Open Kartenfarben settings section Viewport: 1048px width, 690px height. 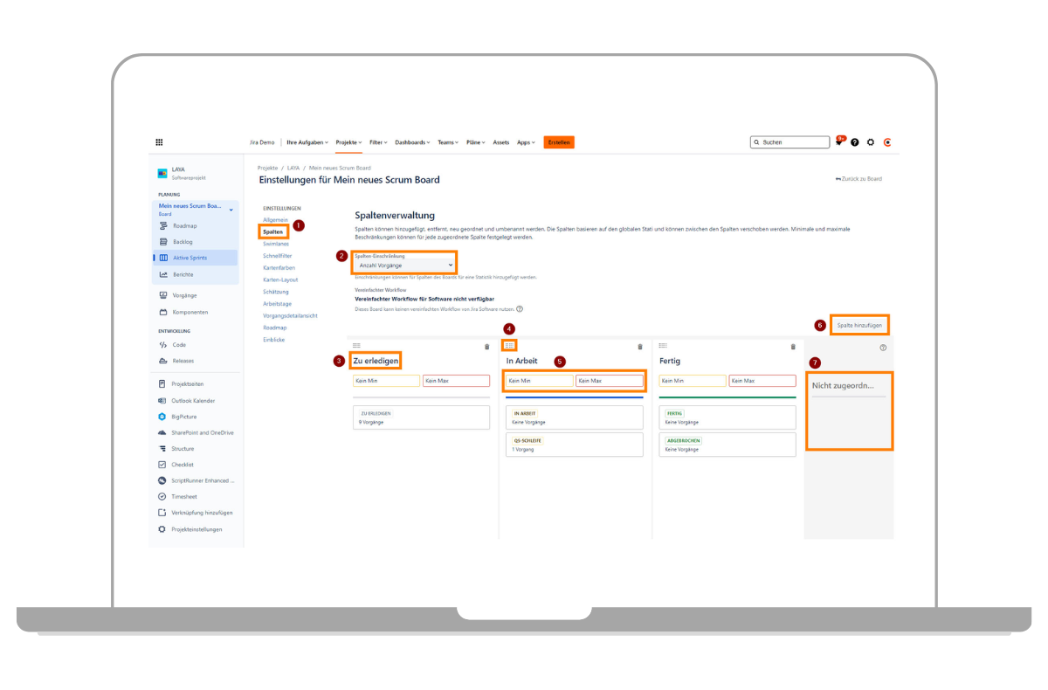click(279, 268)
